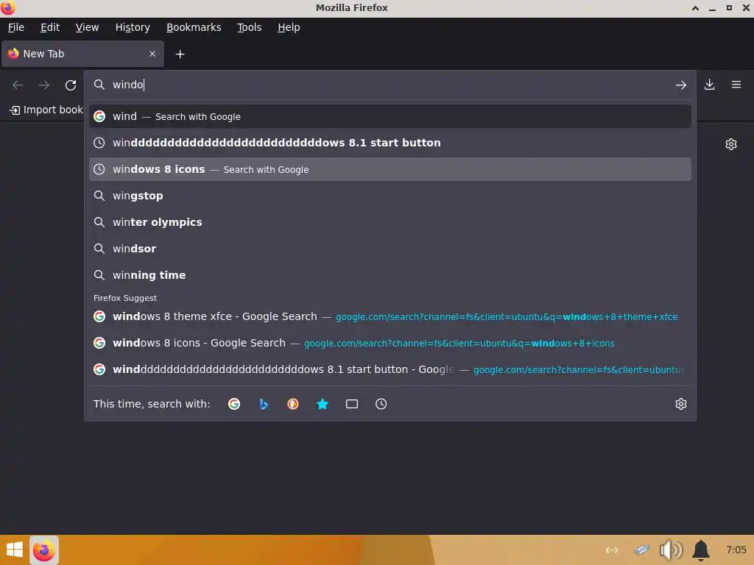This screenshot has width=754, height=565.
Task: Click into the address bar text field
Action: point(390,85)
